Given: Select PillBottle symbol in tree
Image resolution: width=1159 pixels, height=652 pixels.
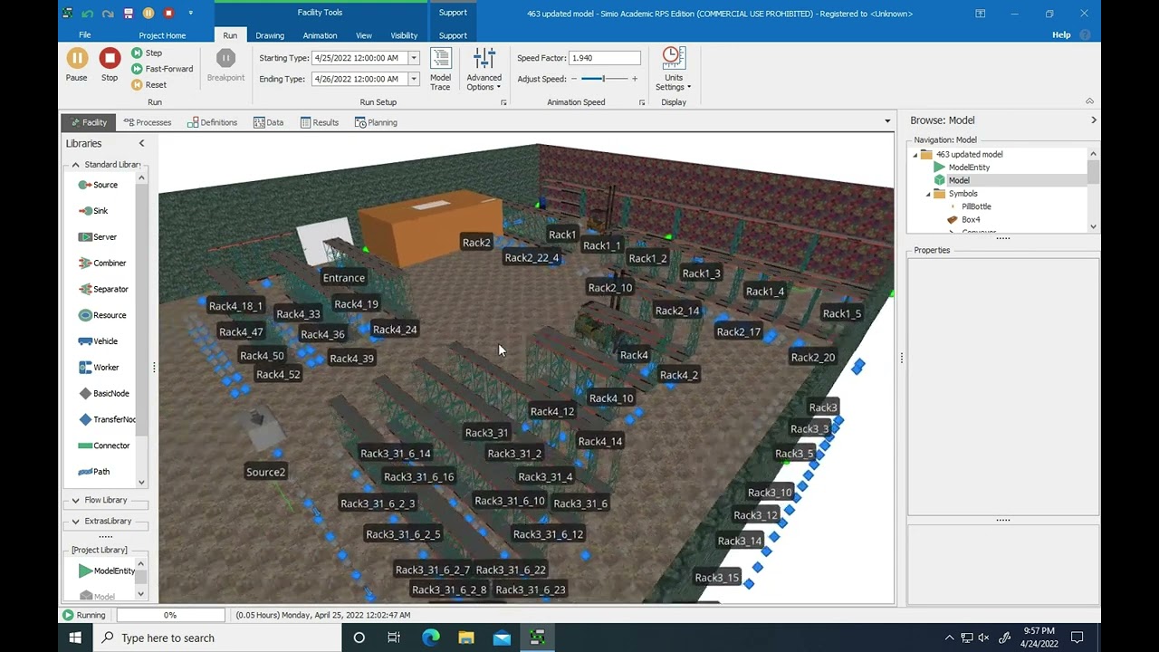Looking at the screenshot, I should pos(976,206).
